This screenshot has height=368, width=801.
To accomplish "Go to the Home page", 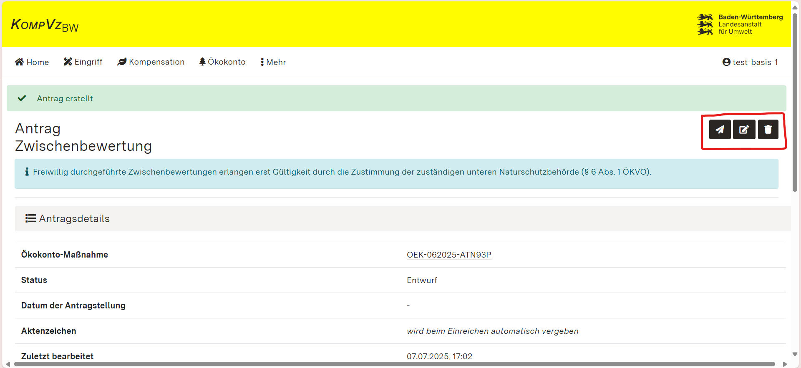I will pos(32,62).
